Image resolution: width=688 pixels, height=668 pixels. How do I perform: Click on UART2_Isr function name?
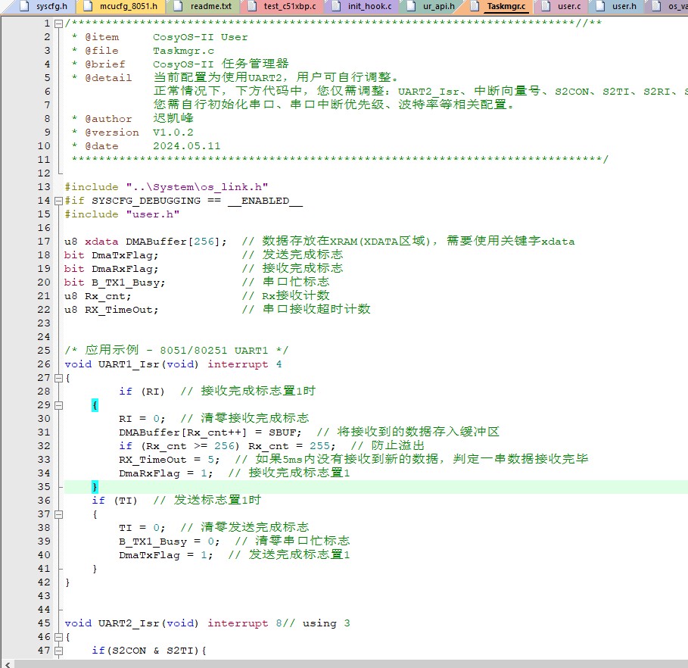[x=129, y=623]
